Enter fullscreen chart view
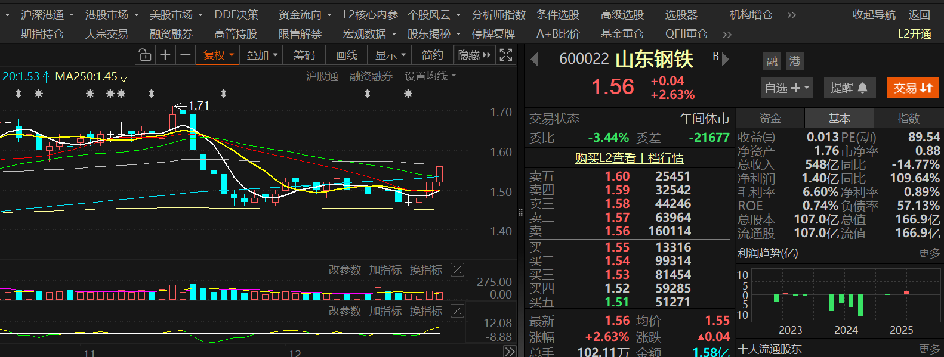Screen dimensions: 944x357 click(506, 55)
